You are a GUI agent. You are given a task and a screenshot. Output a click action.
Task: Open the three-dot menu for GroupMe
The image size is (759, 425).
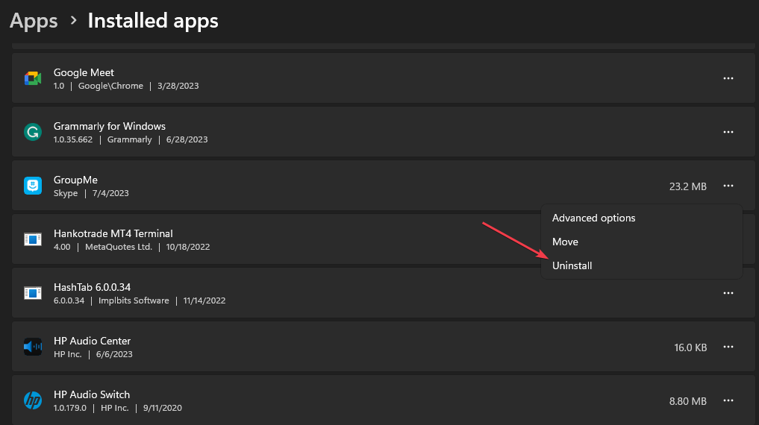(728, 186)
